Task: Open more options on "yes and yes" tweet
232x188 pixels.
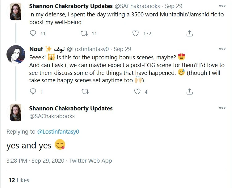Action: pyautogui.click(x=222, y=108)
